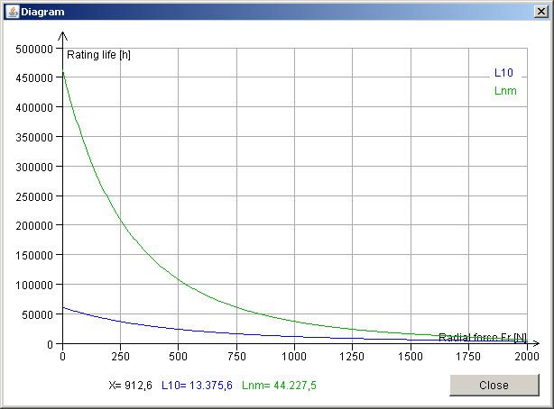This screenshot has width=554, height=409.
Task: Click the green Lnm= 44.227,5 readout
Action: click(x=279, y=386)
